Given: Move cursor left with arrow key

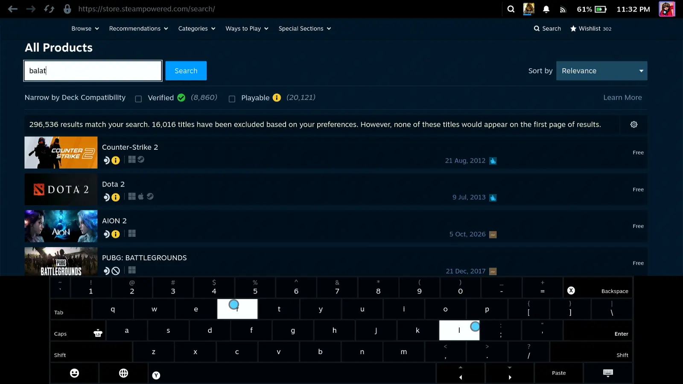Looking at the screenshot, I should point(460,373).
